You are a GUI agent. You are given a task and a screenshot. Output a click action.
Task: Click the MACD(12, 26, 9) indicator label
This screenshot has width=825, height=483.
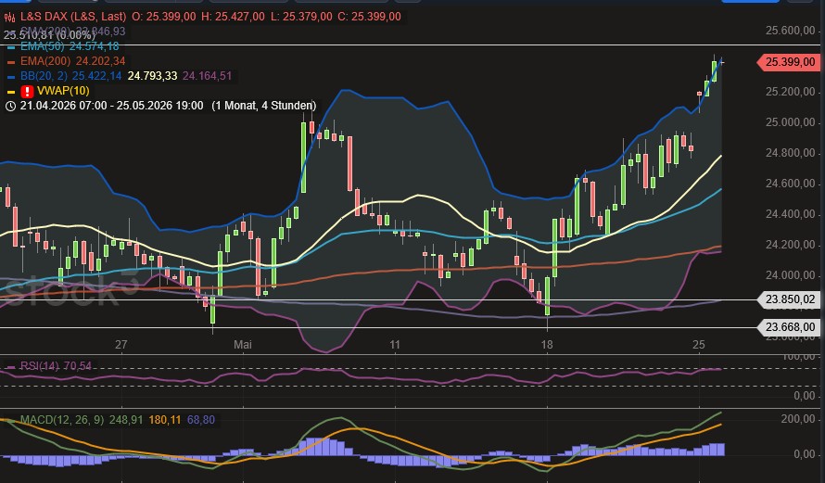[62, 420]
